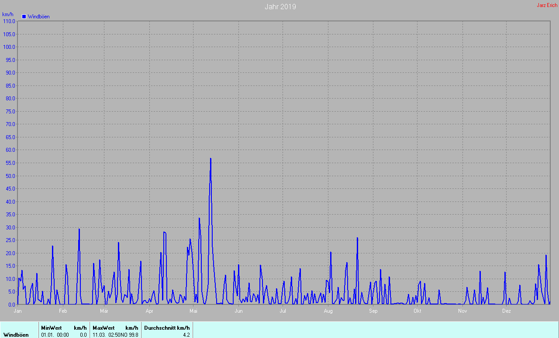Click the blue Windböen legend square
The width and height of the screenshot is (559, 338).
(x=24, y=17)
